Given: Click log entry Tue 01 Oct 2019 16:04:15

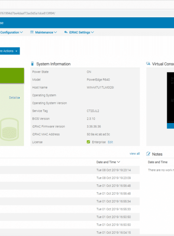Looking at the screenshot, I should pos(113,232).
